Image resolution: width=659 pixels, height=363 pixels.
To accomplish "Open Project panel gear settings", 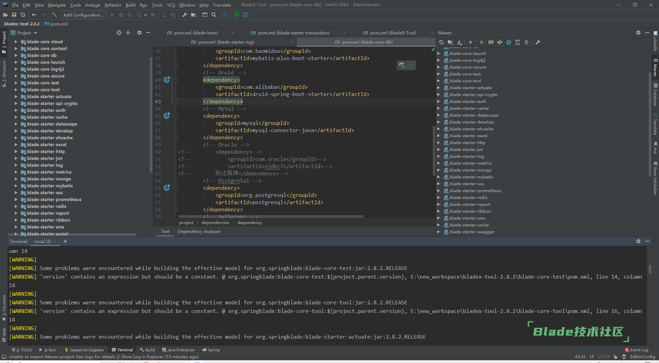I will [139, 33].
